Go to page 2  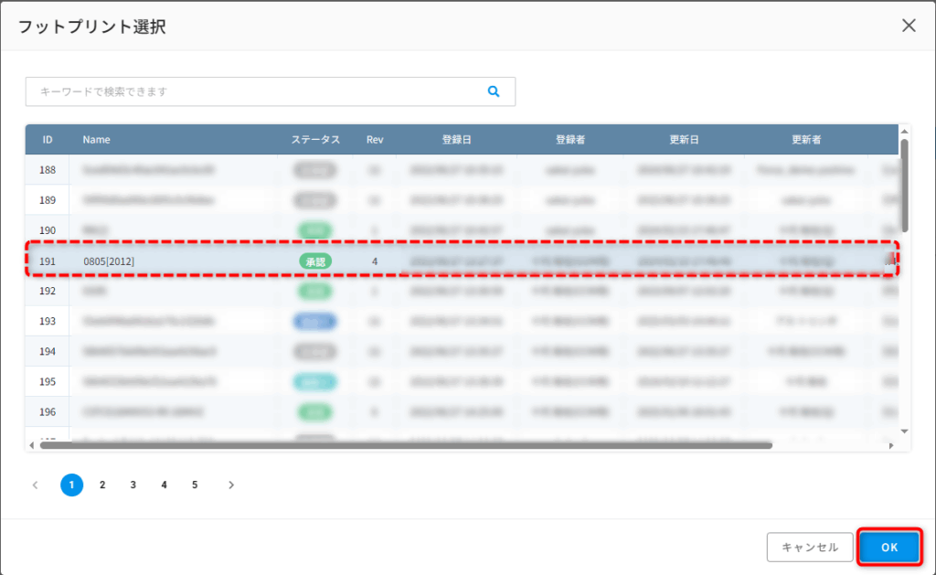pos(102,484)
